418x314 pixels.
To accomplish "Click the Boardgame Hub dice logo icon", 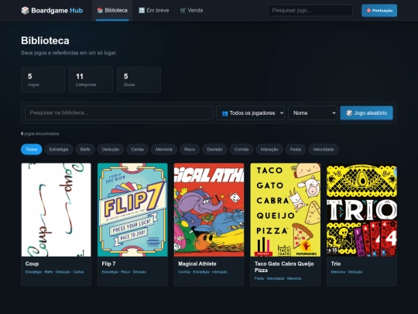I will [x=25, y=10].
